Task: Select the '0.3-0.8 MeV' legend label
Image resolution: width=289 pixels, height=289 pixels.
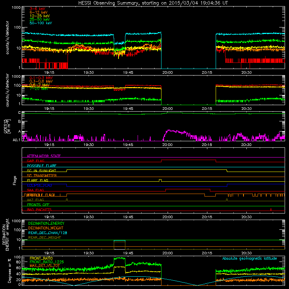Action: (x=41, y=81)
